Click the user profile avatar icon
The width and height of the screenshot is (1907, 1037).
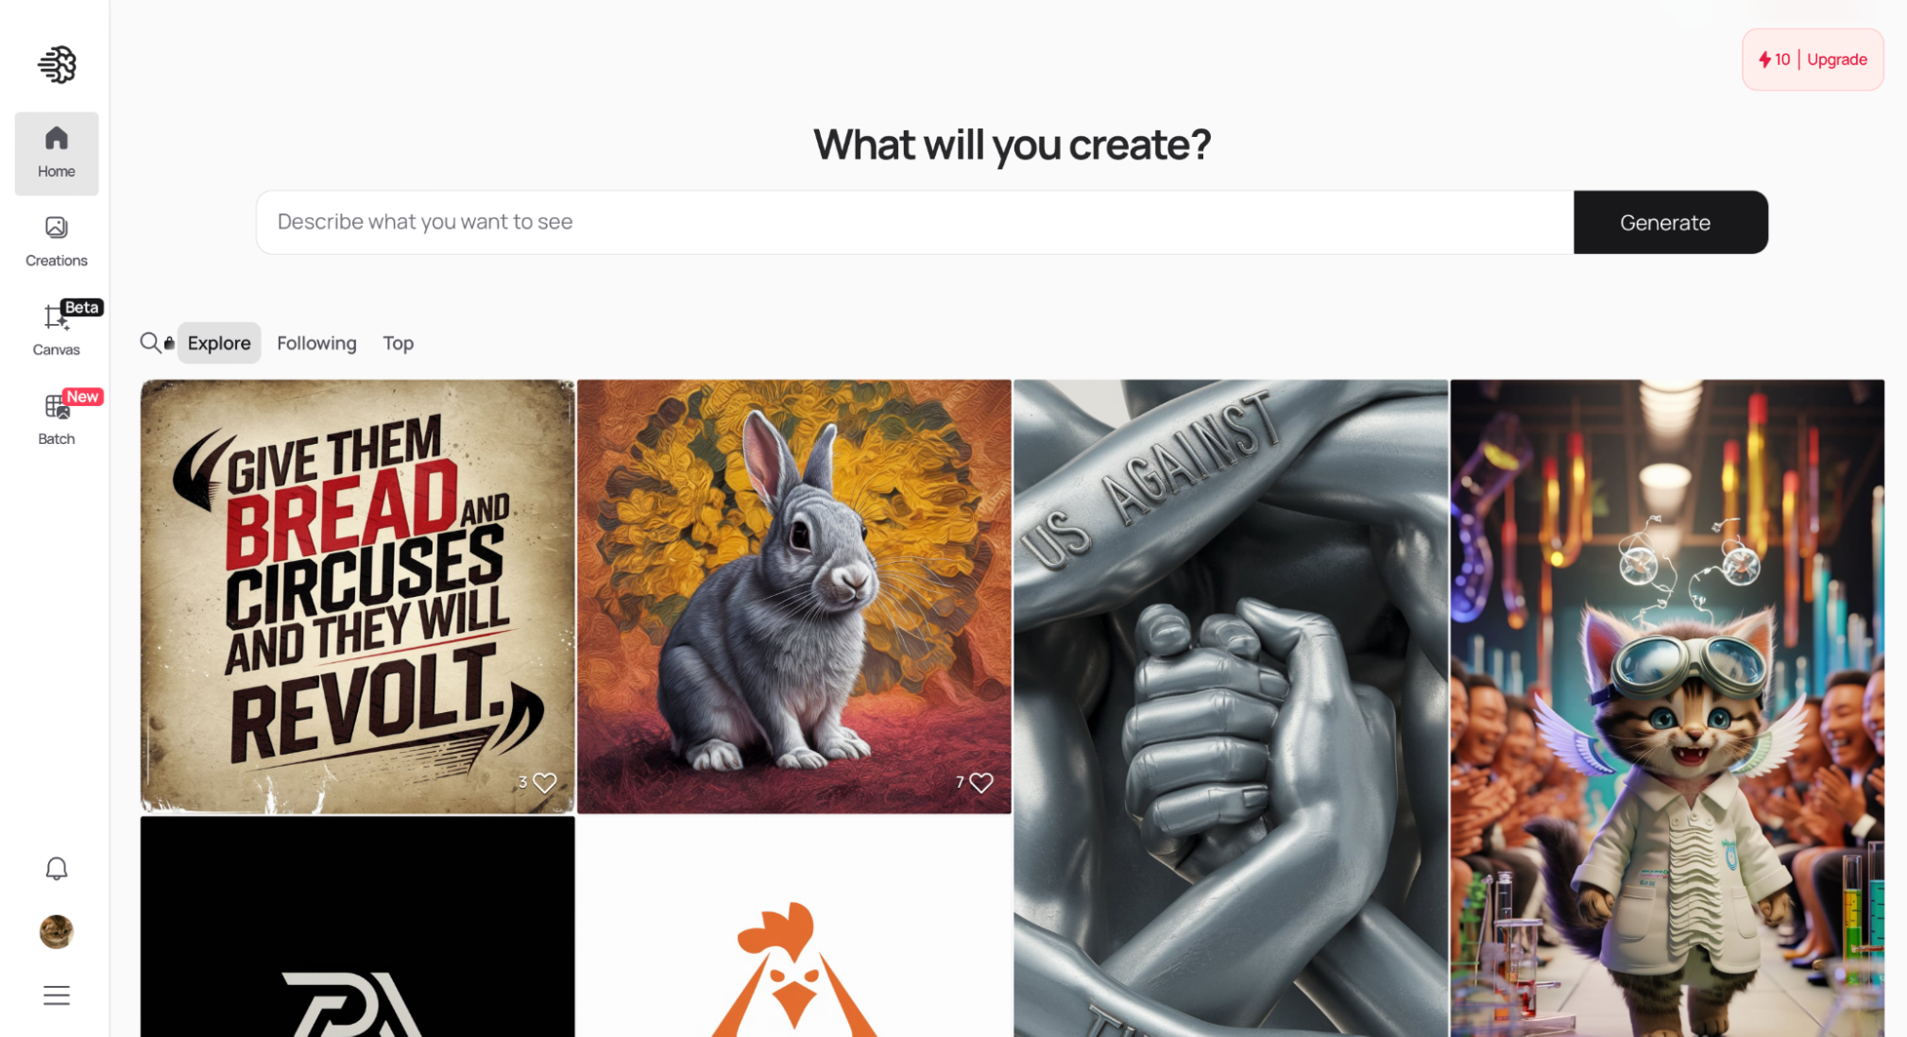click(56, 931)
